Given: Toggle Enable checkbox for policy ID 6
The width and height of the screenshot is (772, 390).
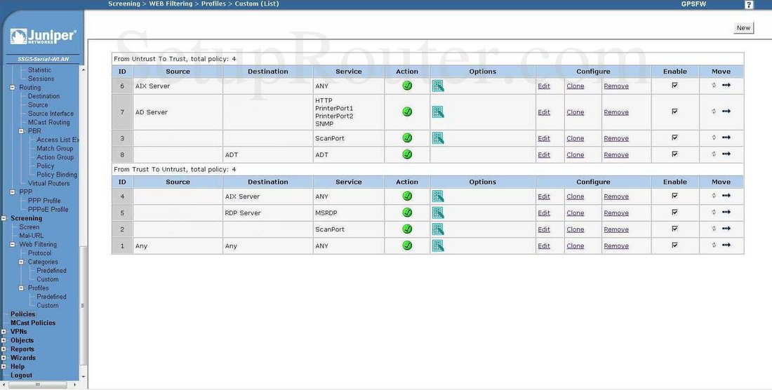Looking at the screenshot, I should 674,85.
